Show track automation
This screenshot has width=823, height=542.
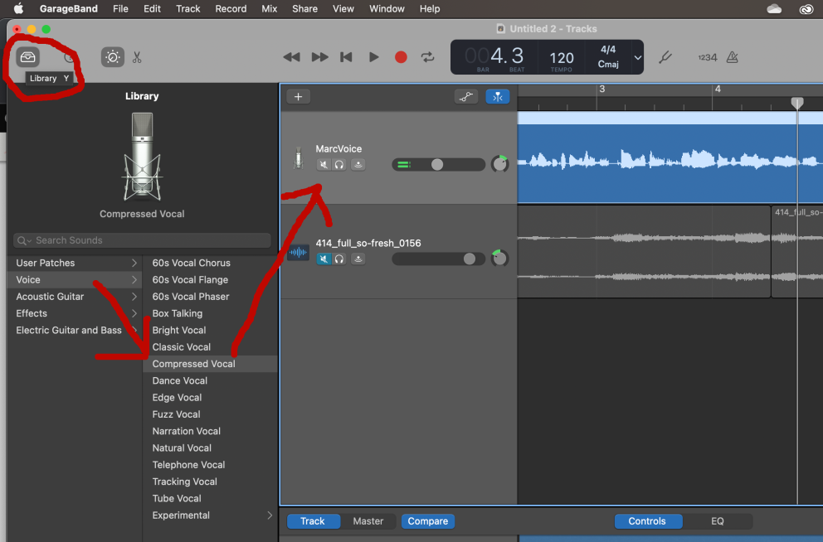(x=465, y=96)
